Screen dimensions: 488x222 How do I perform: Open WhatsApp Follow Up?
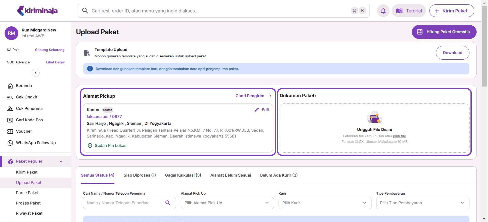point(36,143)
